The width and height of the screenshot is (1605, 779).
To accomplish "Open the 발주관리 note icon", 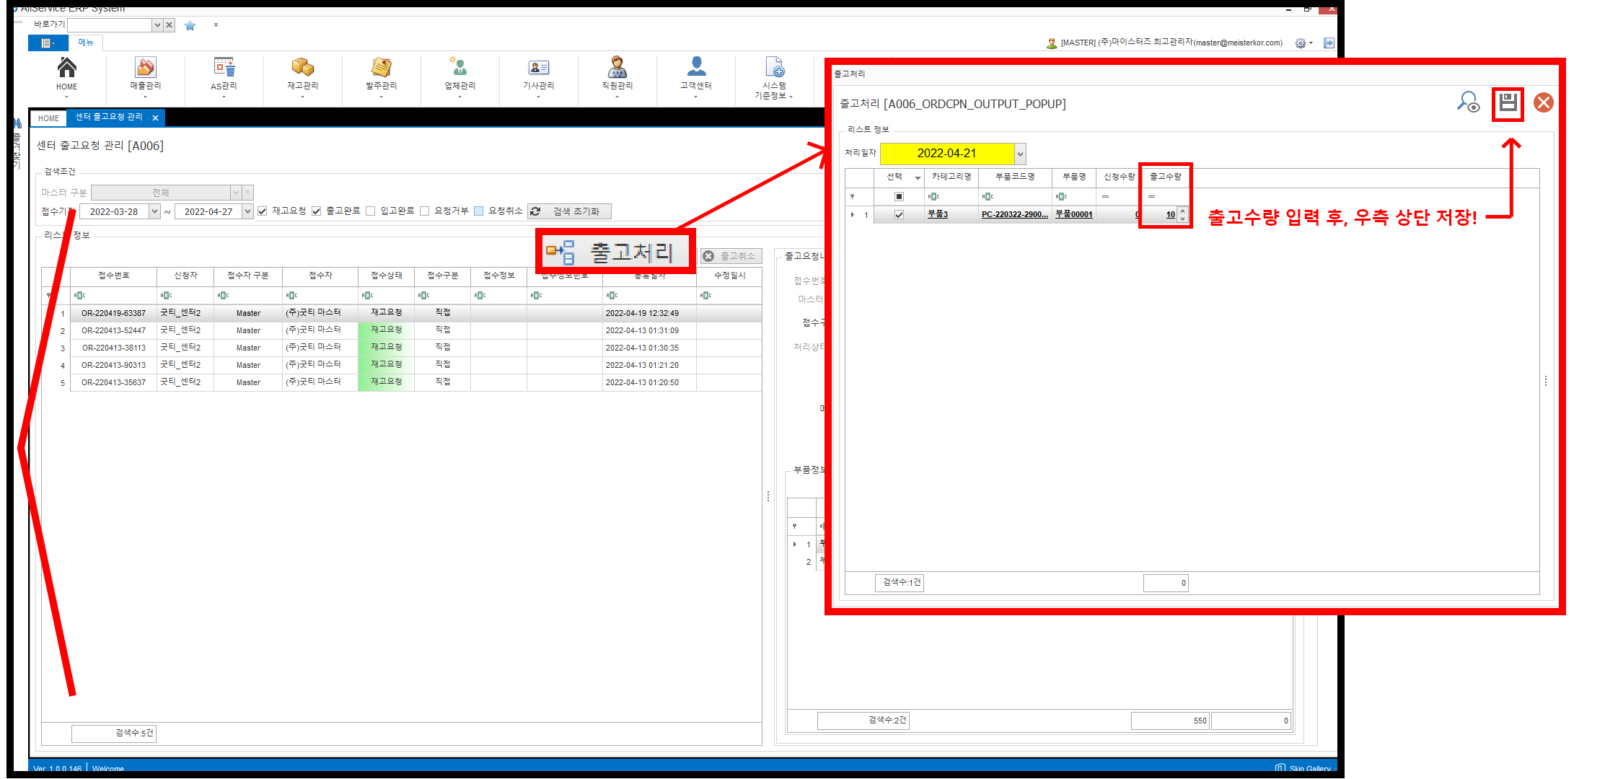I will 381,68.
